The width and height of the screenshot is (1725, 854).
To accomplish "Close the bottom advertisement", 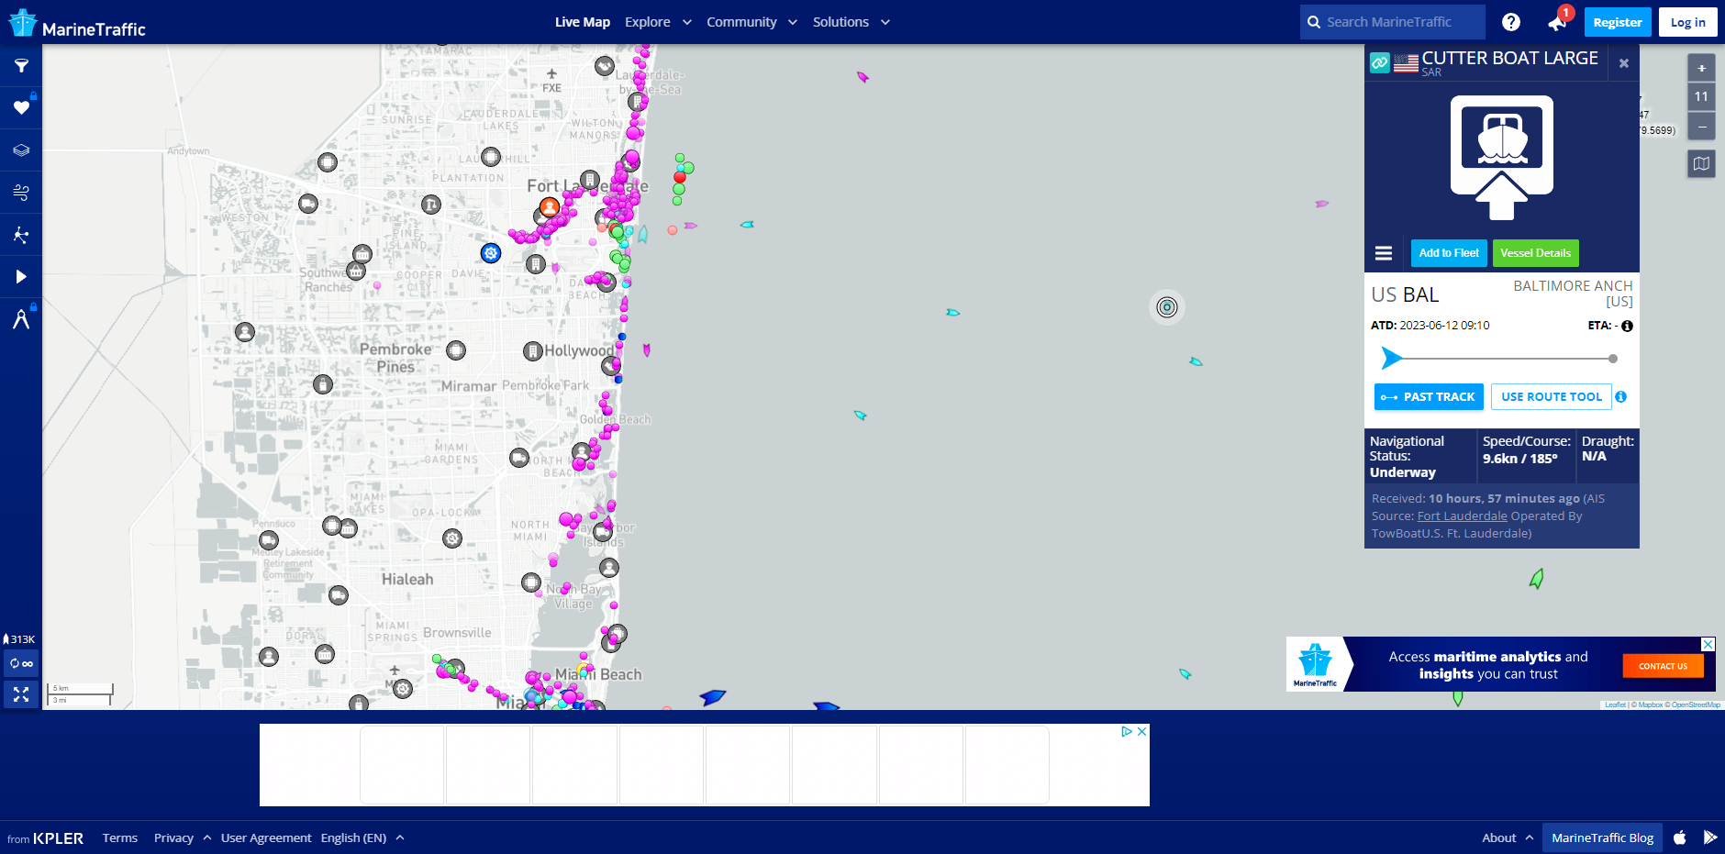I will point(1142,731).
